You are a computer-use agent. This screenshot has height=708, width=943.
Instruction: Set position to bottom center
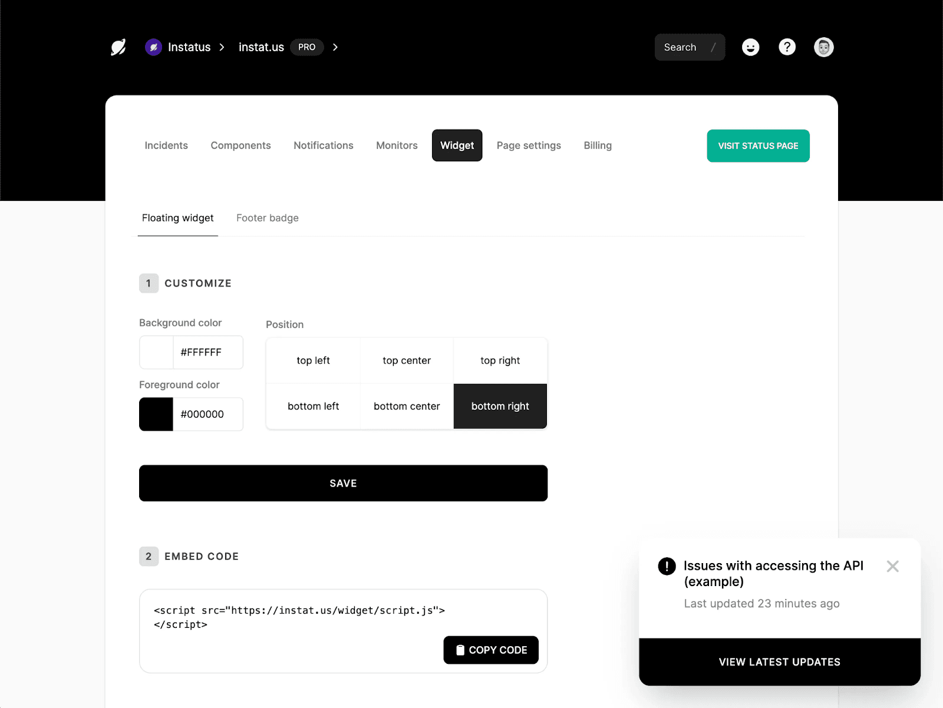click(x=407, y=406)
